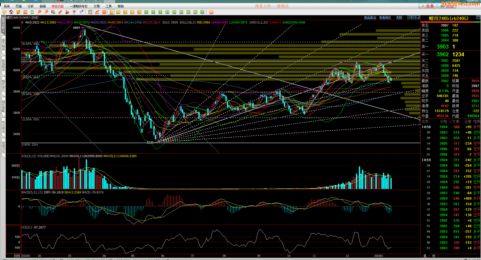481x260 pixels.
Task: Switch to 国内期货 side tab
Action: point(3,45)
